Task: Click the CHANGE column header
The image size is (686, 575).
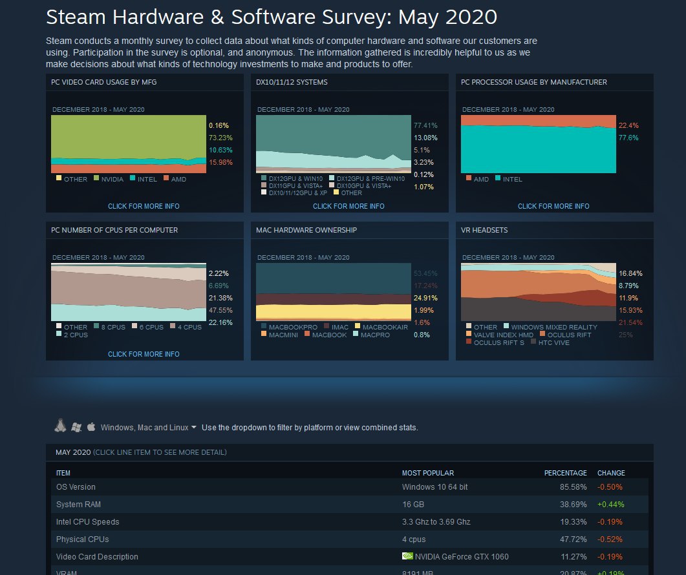Action: click(611, 473)
